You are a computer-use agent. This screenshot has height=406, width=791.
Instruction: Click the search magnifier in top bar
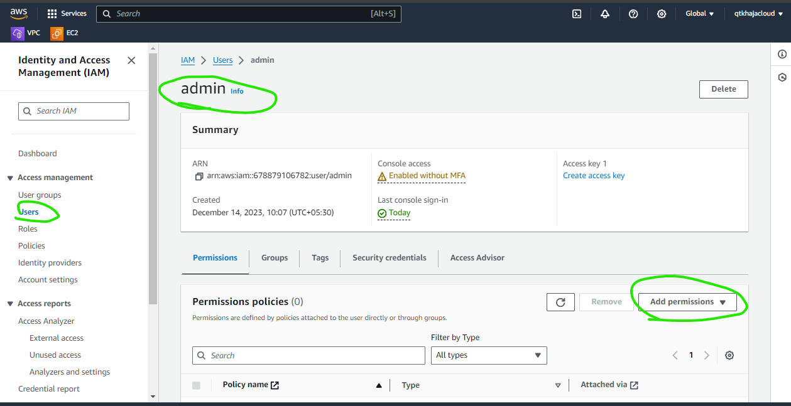tap(107, 14)
